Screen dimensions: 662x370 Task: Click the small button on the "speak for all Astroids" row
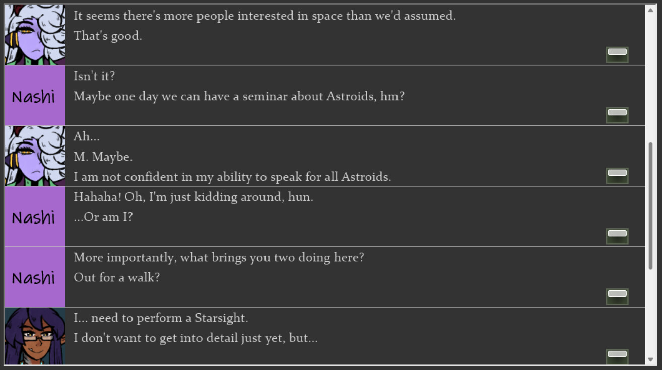click(x=617, y=175)
